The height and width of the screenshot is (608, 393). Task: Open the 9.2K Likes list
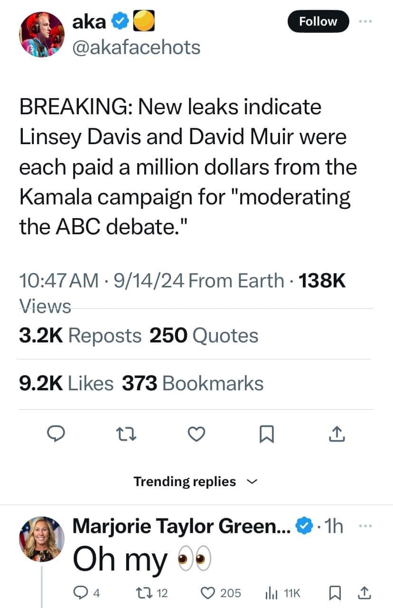click(66, 383)
